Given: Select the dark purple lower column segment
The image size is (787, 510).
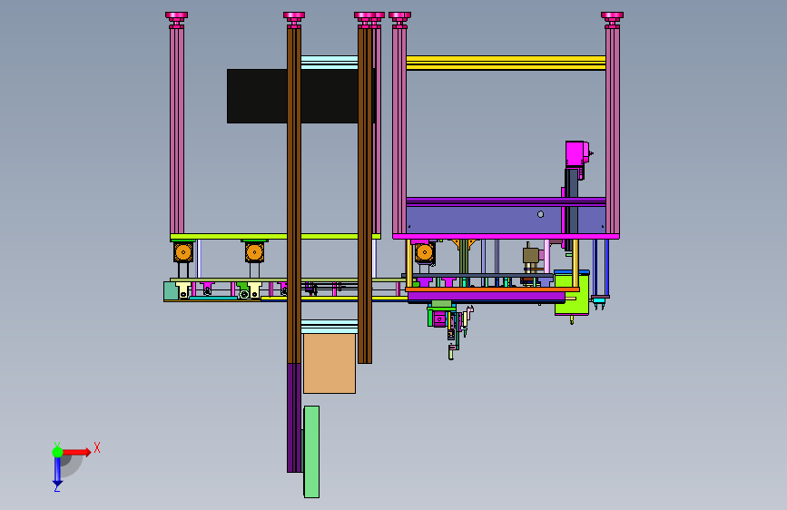Looking at the screenshot, I should point(294,417).
